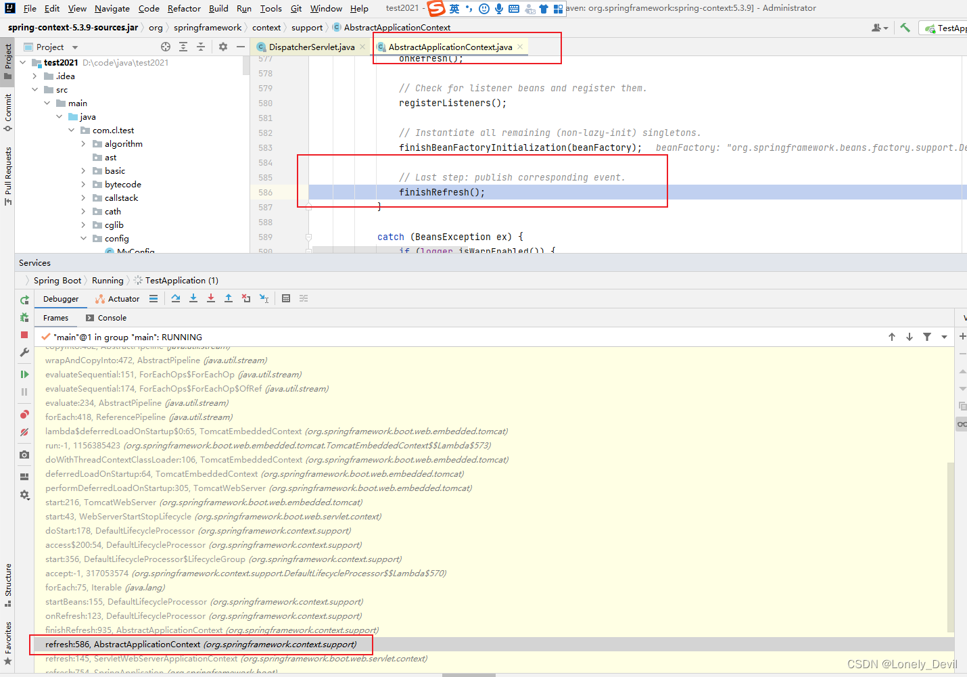The height and width of the screenshot is (677, 967).
Task: Click the springframework breadcrumb
Action: 208,28
